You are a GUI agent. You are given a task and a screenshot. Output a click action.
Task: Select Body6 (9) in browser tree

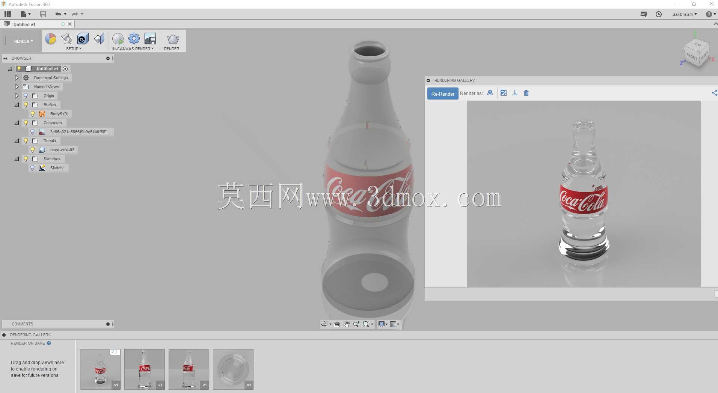tap(59, 114)
